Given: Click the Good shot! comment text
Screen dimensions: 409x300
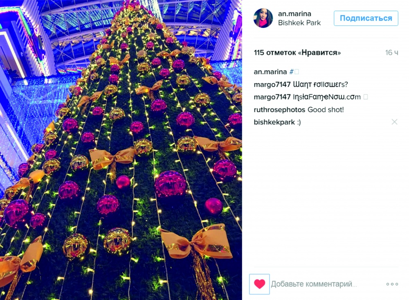Looking at the screenshot, I should (326, 110).
